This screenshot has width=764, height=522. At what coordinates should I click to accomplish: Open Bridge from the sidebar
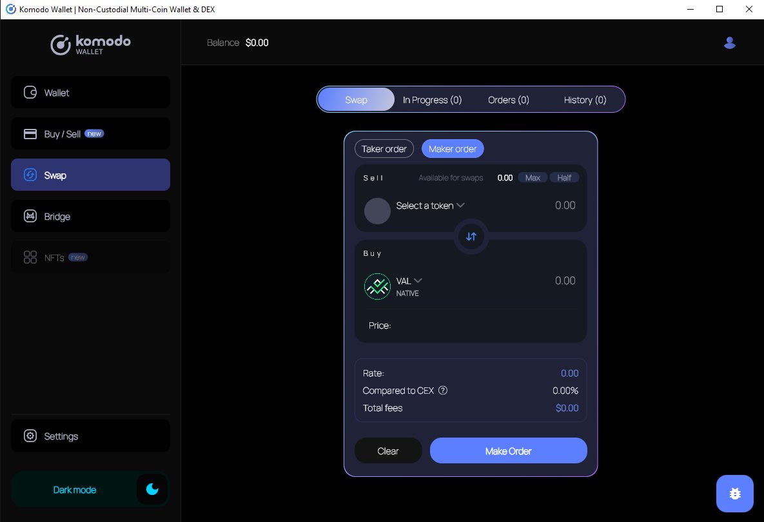[x=91, y=216]
